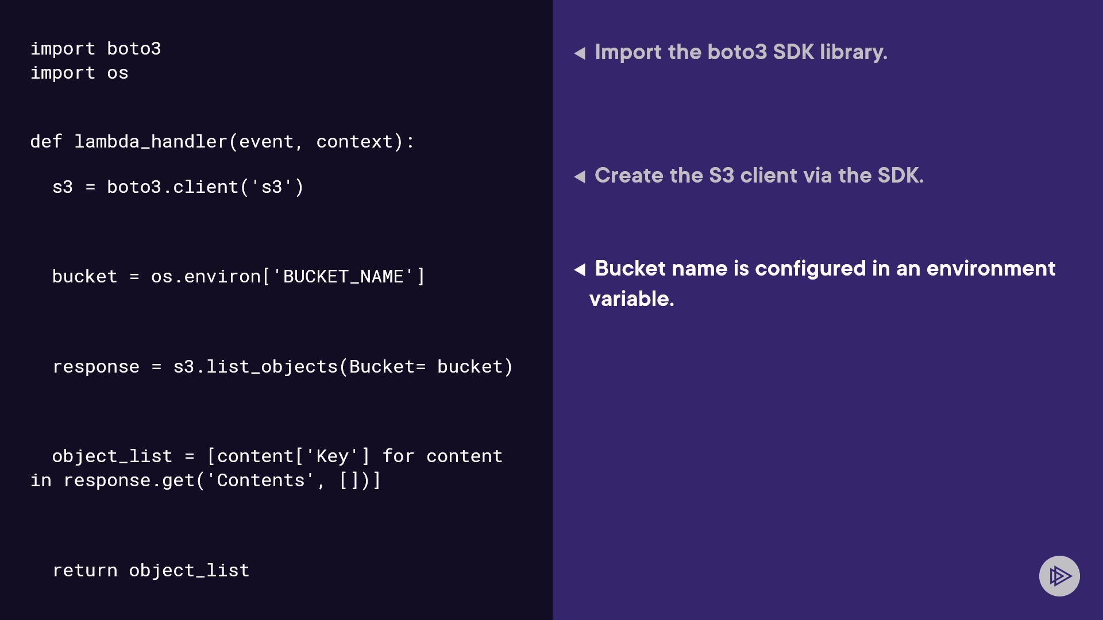Click the "bucket = os.environ" assignment

coord(238,277)
